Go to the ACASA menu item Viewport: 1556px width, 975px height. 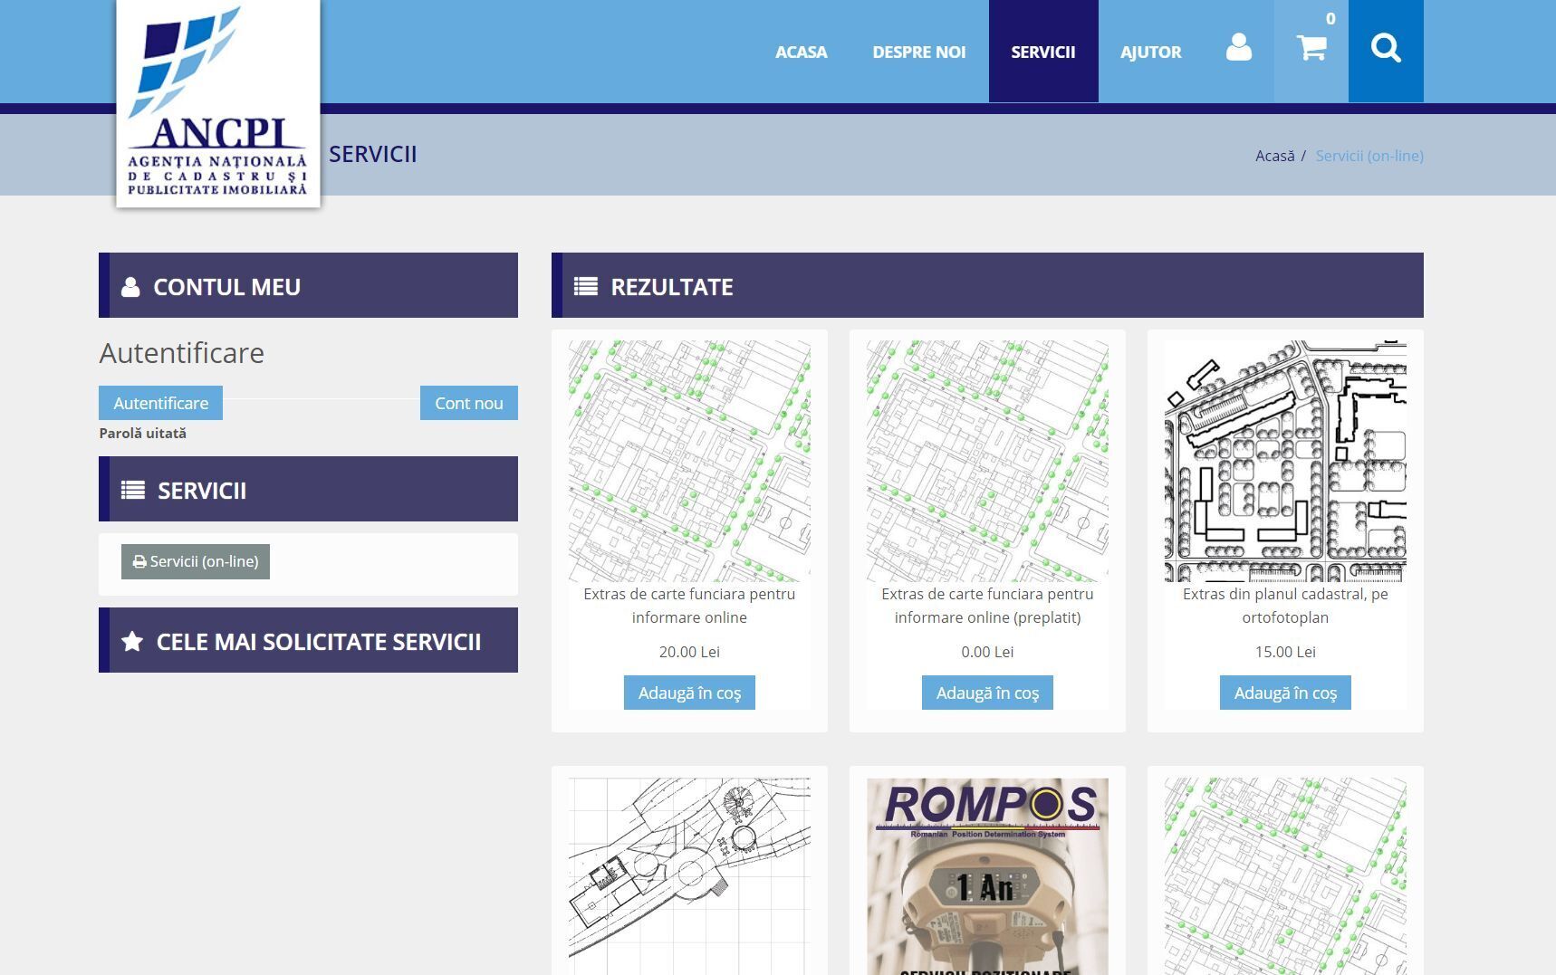801,53
